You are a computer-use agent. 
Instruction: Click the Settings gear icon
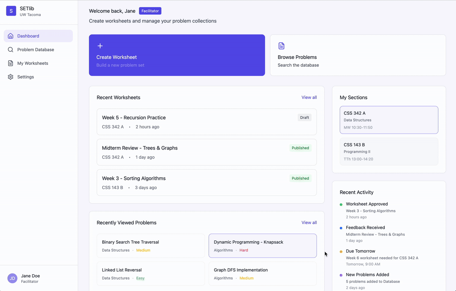pyautogui.click(x=11, y=77)
